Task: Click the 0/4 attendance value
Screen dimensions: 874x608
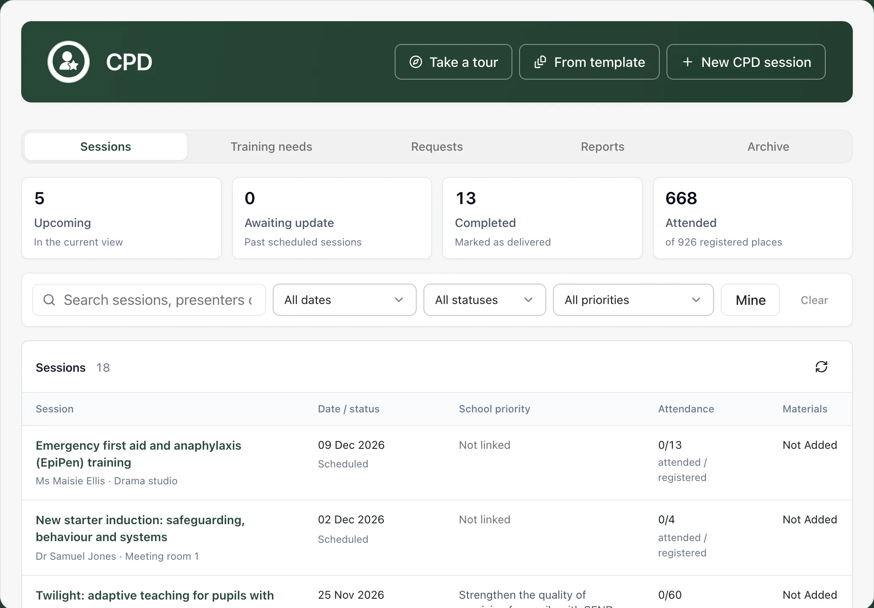Action: 667,520
